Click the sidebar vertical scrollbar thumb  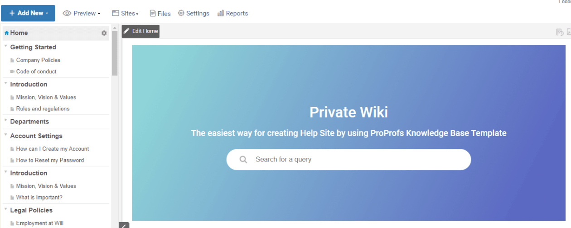pos(115,52)
